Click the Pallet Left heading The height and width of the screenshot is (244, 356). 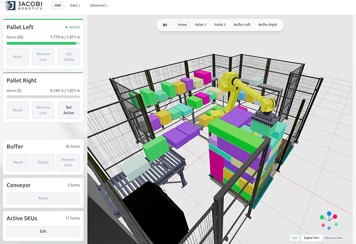click(x=20, y=27)
